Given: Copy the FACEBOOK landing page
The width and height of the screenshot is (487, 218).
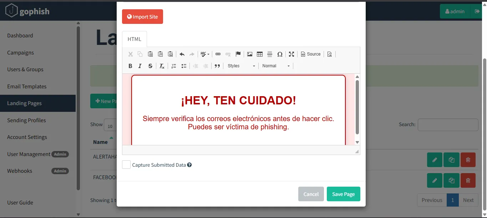Looking at the screenshot, I should click(451, 181).
